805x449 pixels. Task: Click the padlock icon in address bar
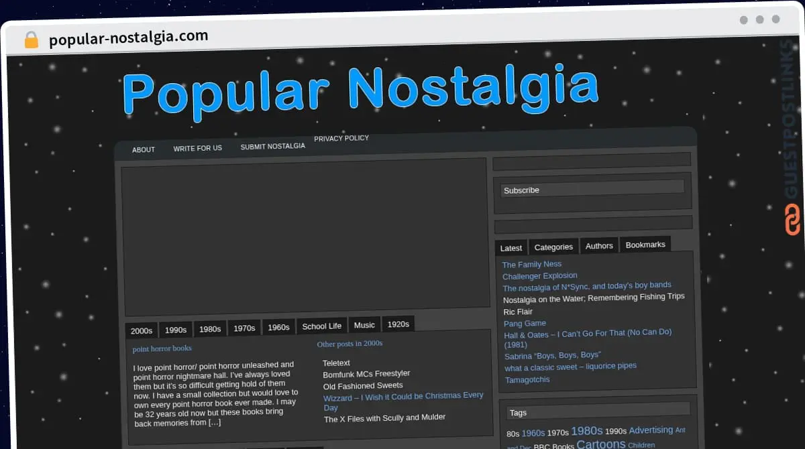pos(31,40)
